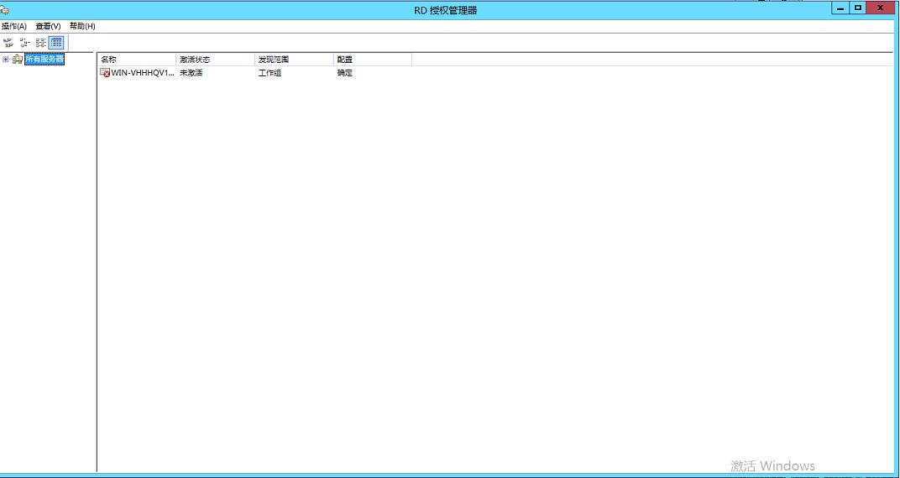Image resolution: width=900 pixels, height=478 pixels.
Task: Switch to small icons view in toolbar
Action: pos(24,43)
